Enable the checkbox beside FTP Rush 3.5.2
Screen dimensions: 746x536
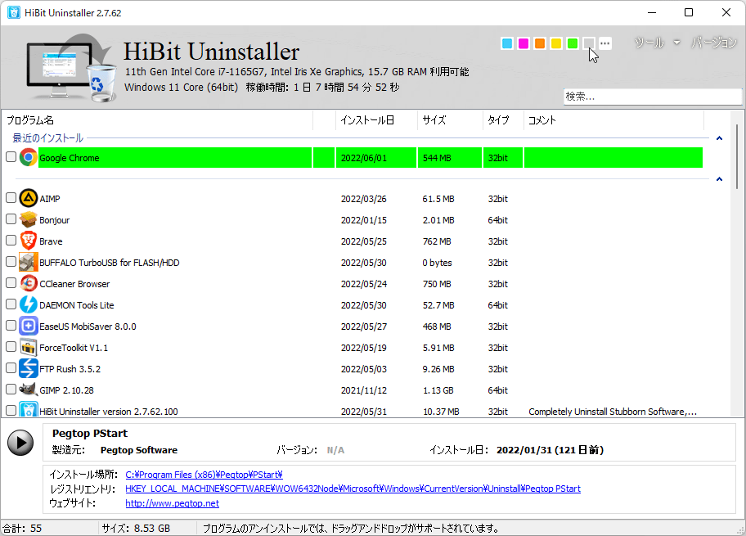(11, 369)
